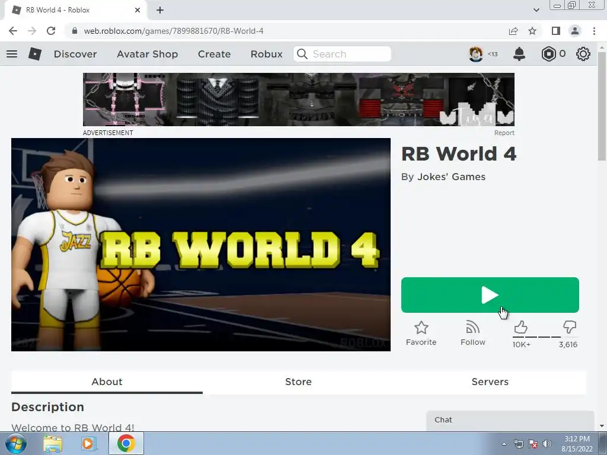Click the volume speaker tray icon

tap(547, 444)
